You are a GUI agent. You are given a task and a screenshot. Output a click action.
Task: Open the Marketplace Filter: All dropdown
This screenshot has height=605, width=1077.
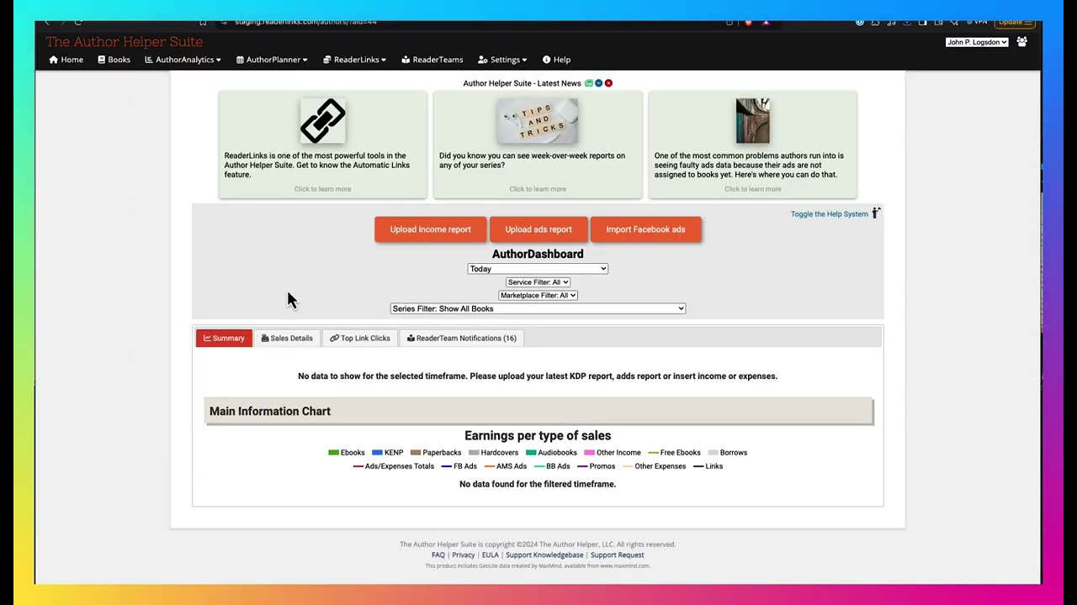(x=538, y=295)
